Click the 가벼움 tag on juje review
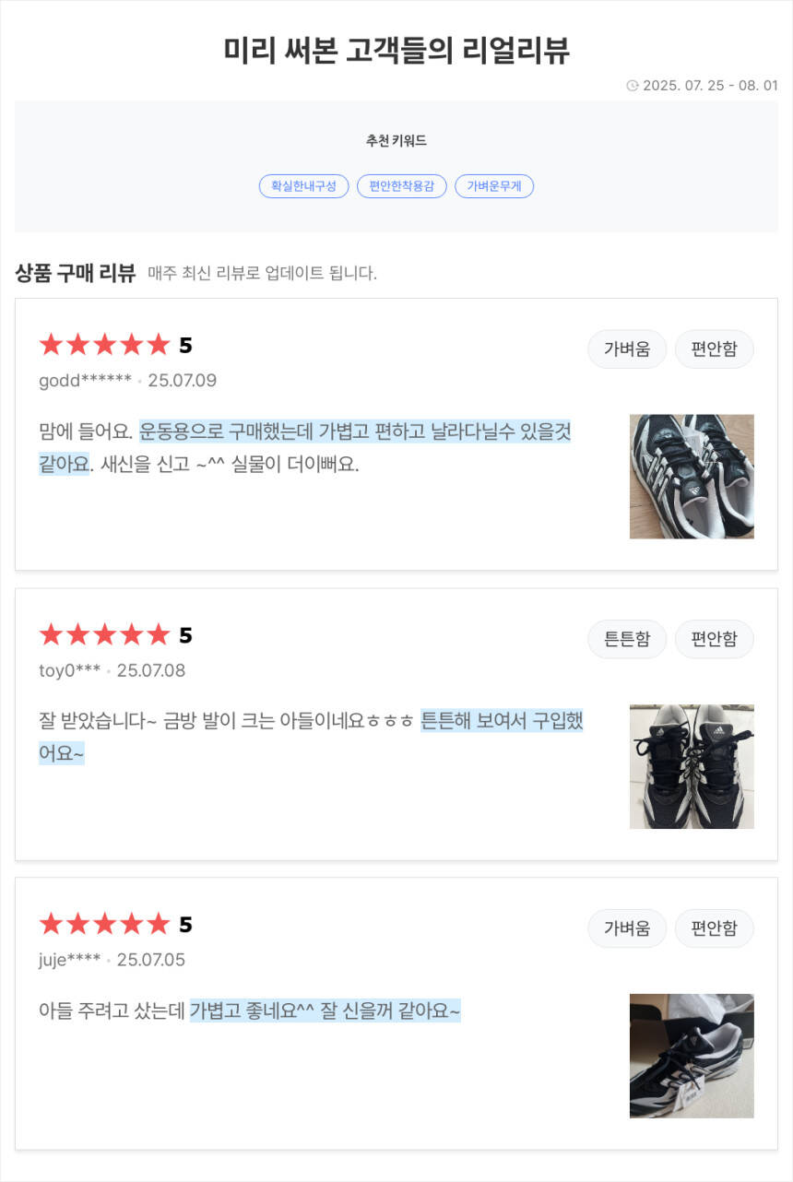Screen dimensions: 793x1182 click(627, 928)
